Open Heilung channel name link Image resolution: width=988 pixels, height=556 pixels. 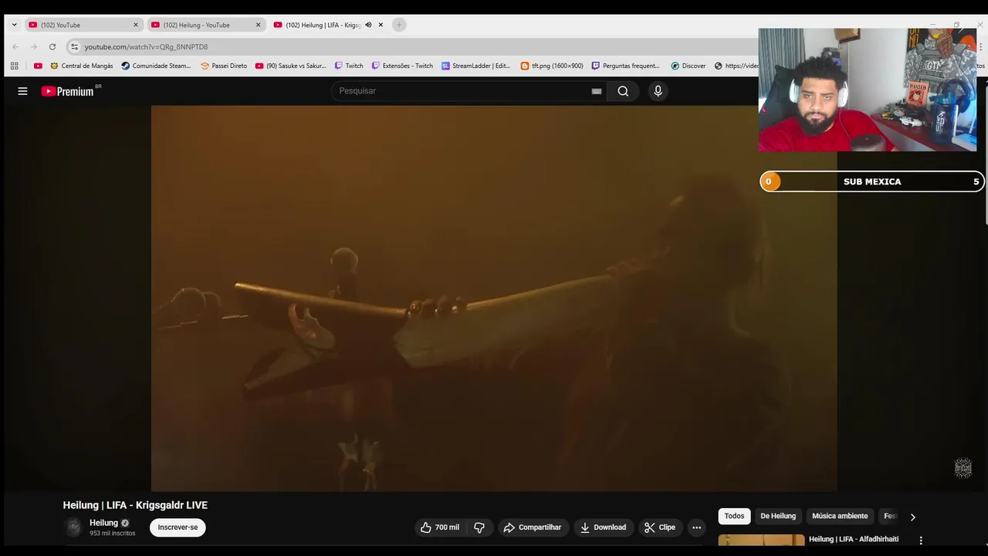[103, 523]
